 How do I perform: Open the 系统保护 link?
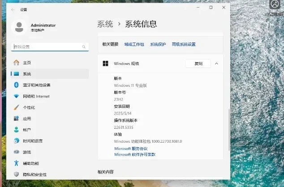(x=158, y=44)
